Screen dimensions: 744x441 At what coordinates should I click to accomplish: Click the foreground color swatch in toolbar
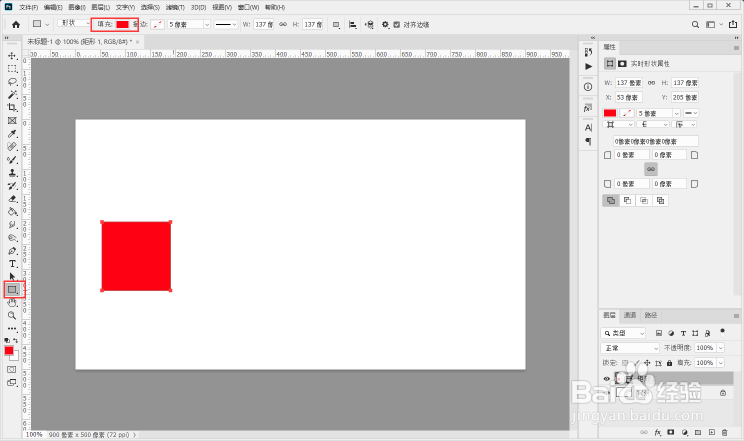[9, 350]
